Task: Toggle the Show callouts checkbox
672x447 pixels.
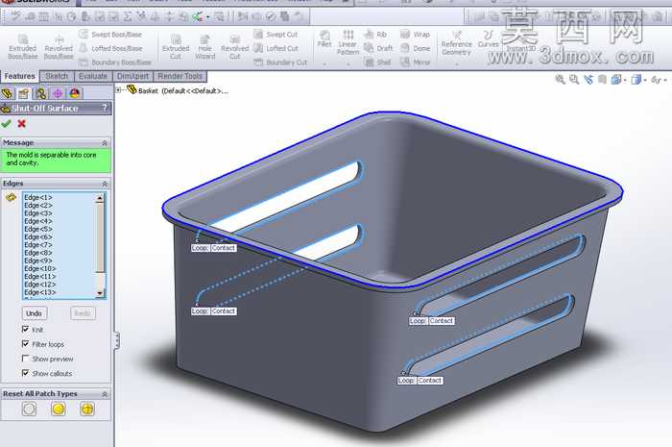Action: tap(25, 373)
